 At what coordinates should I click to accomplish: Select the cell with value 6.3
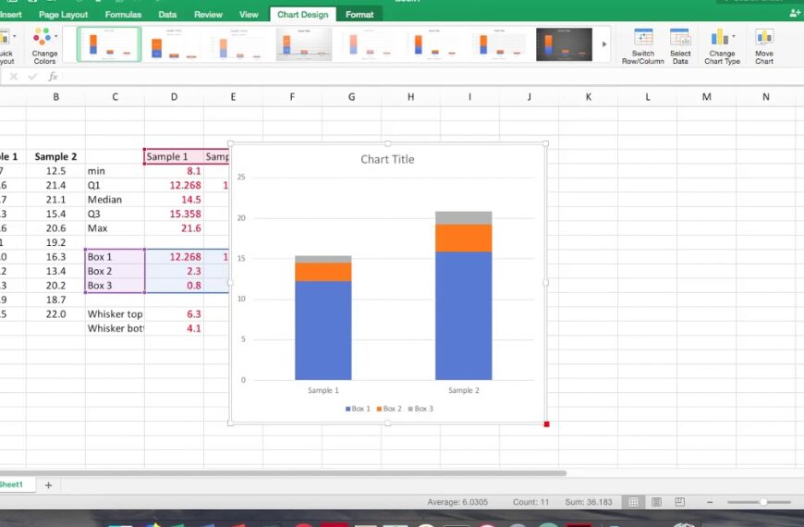[x=174, y=314]
